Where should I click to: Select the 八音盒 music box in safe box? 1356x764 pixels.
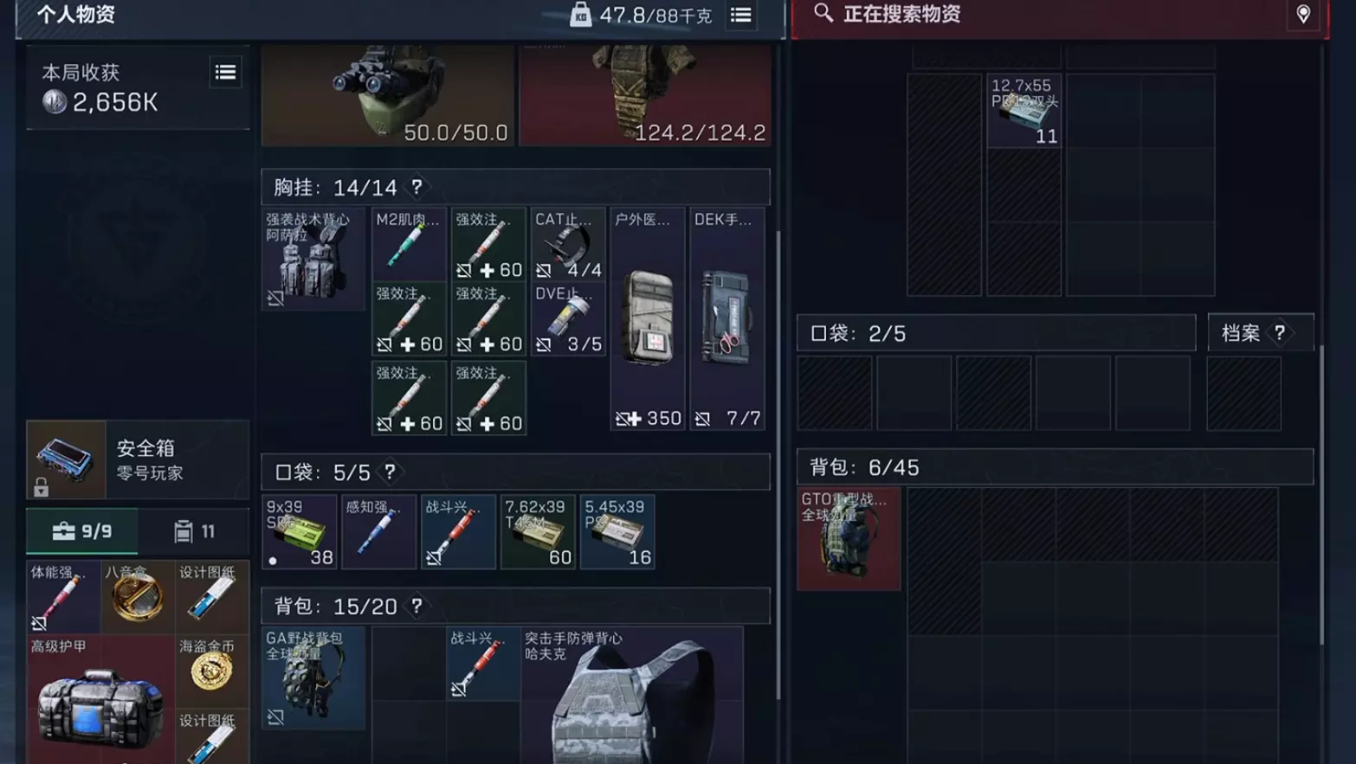coord(138,597)
